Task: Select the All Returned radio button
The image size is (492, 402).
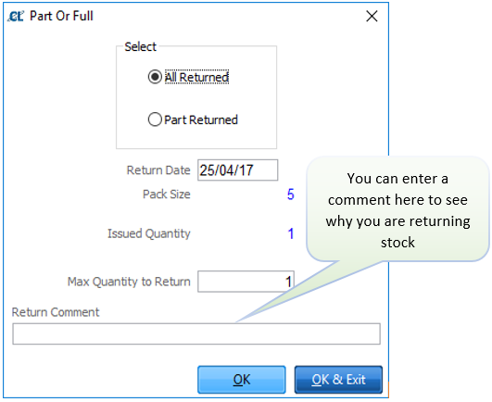Action: pyautogui.click(x=155, y=77)
